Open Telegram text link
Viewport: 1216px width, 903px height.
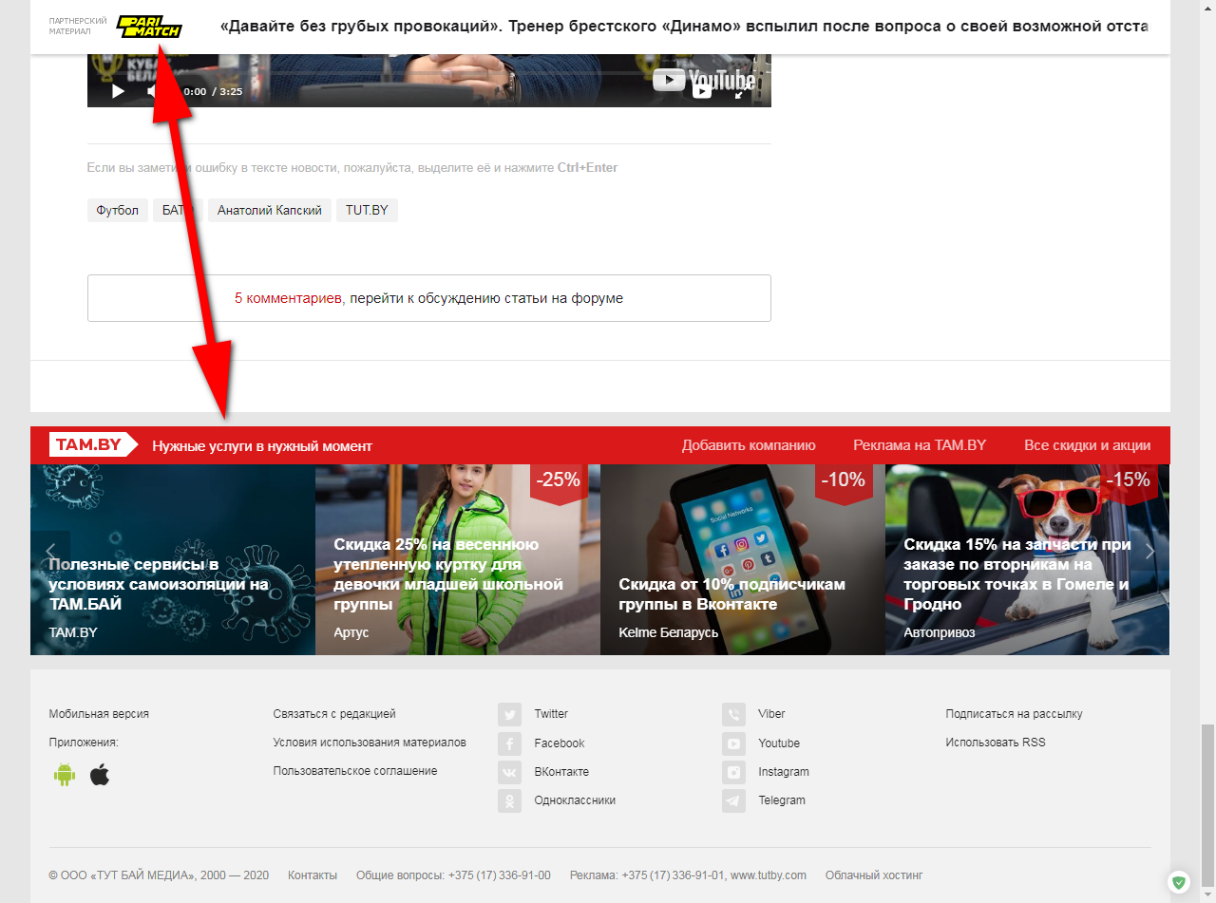(782, 800)
